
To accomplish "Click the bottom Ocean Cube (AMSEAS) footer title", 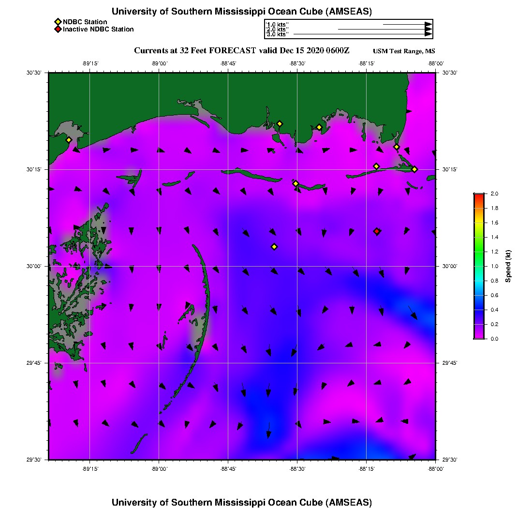I will click(x=241, y=502).
